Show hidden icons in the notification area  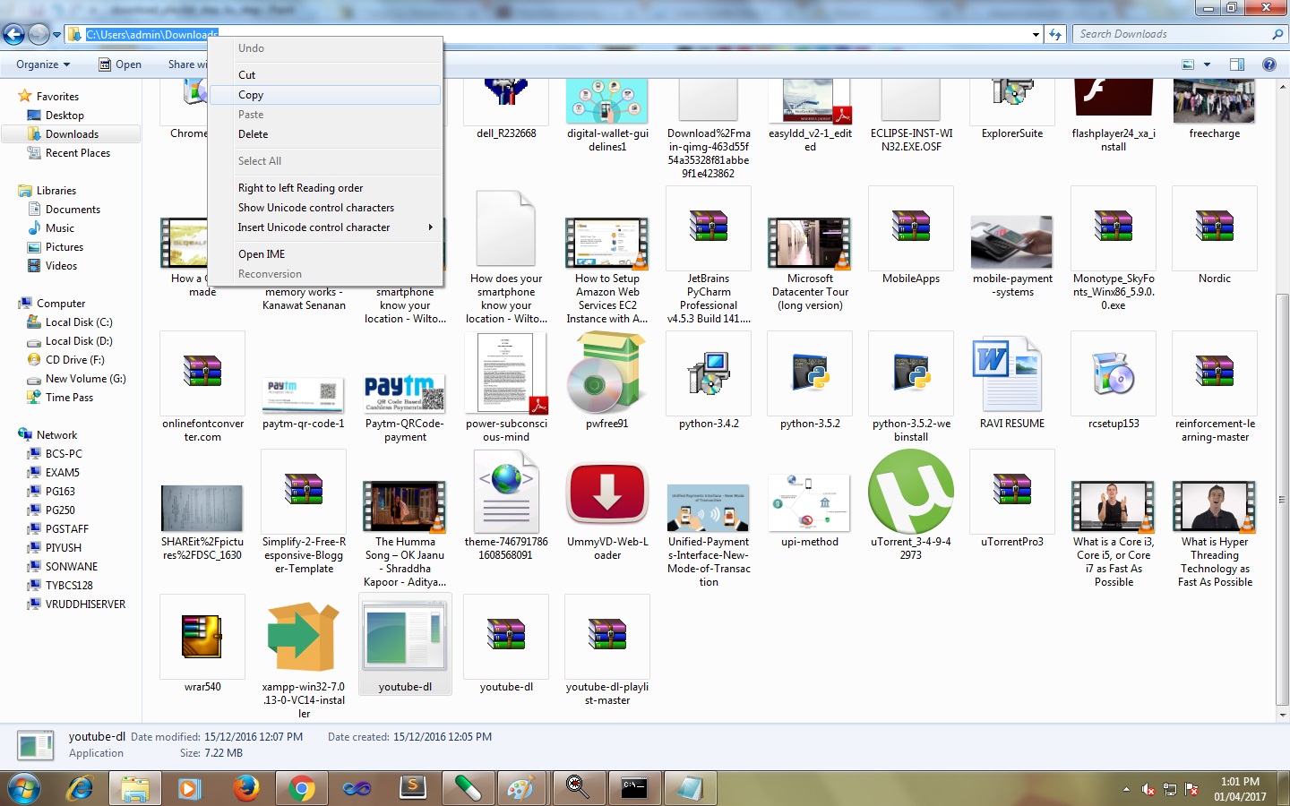click(1126, 790)
